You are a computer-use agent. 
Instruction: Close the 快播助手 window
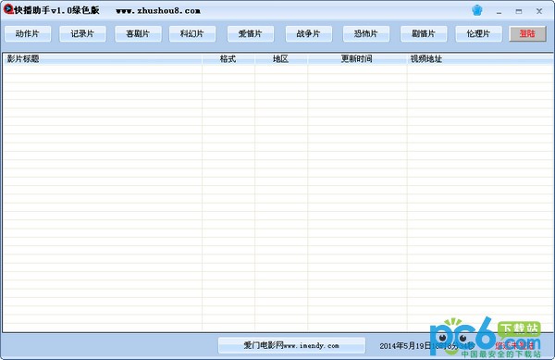(539, 11)
